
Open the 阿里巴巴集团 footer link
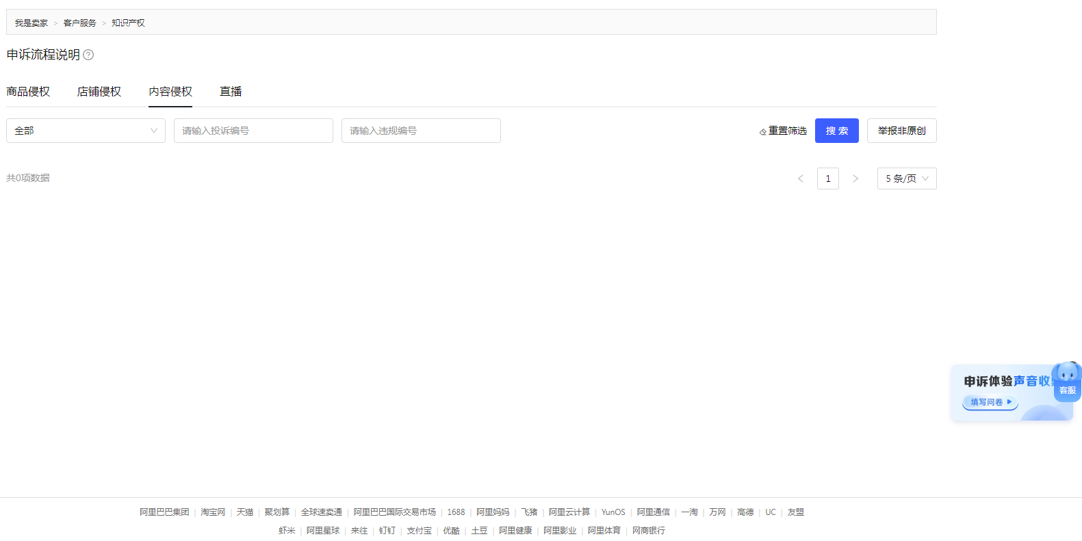[x=164, y=512]
